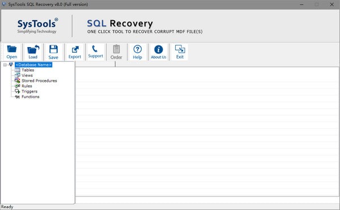Screen dimensions: 340x210
Task: Select the <Database Name> root item
Action: (33, 65)
